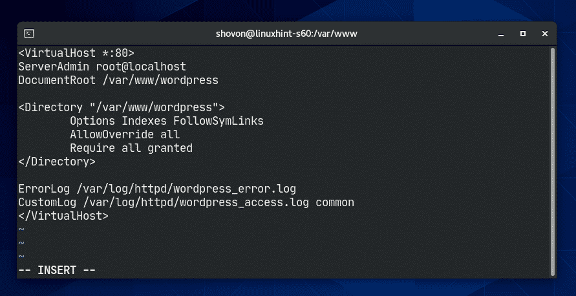
Task: Click the first tilde empty line marker
Action: pyautogui.click(x=21, y=229)
